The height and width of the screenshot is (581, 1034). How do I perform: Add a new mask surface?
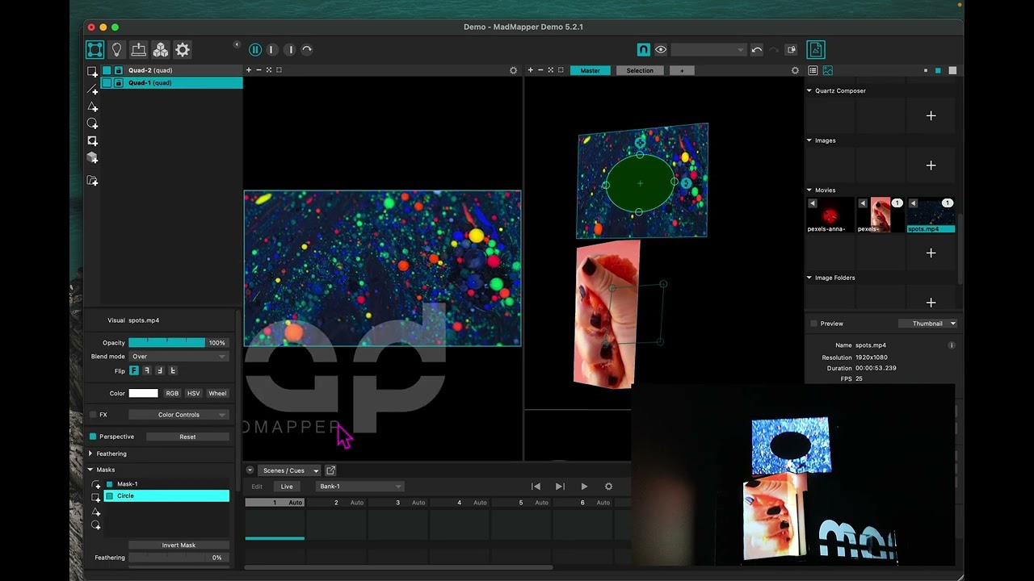tap(93, 140)
